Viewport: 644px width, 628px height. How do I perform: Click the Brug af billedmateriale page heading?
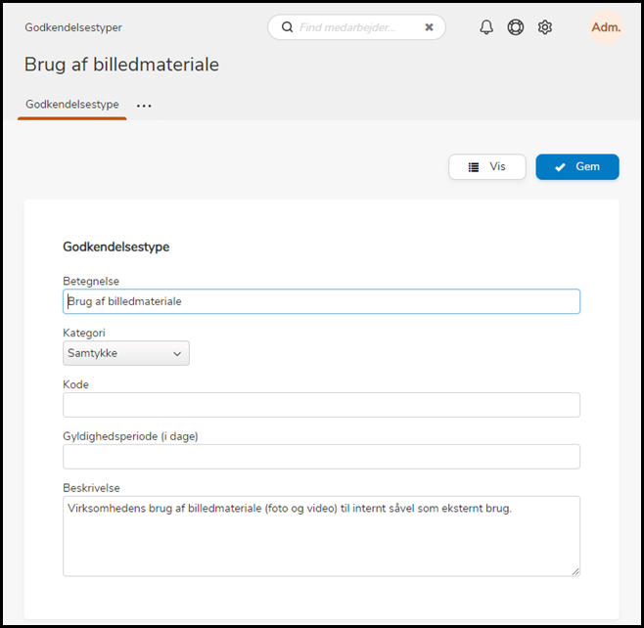pos(121,66)
